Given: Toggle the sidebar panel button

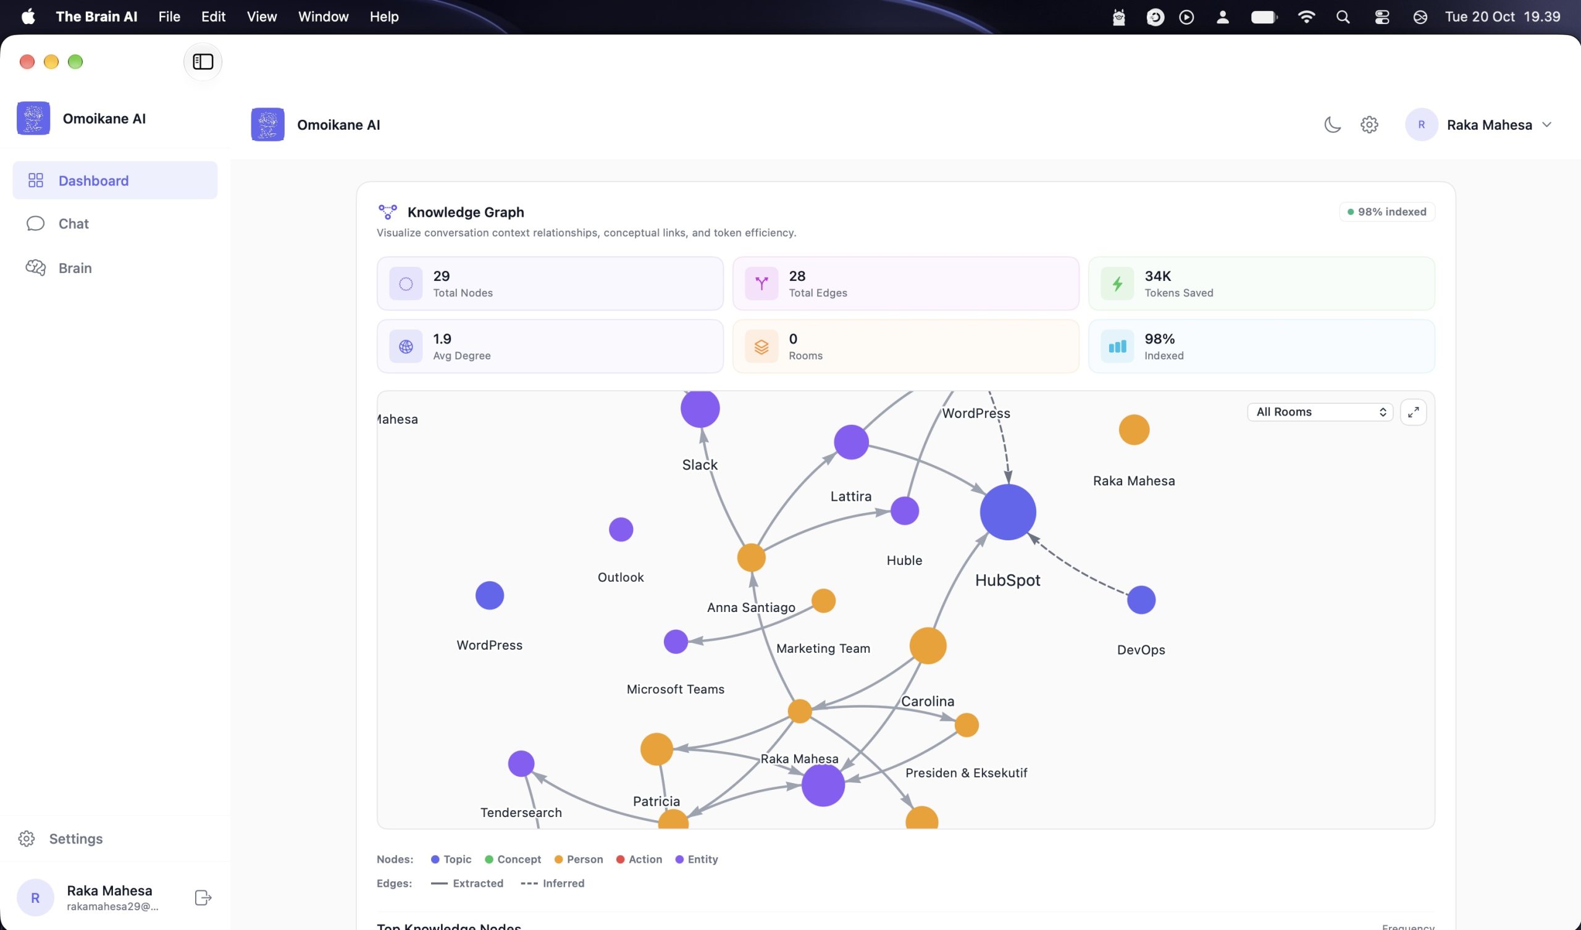Looking at the screenshot, I should 203,62.
